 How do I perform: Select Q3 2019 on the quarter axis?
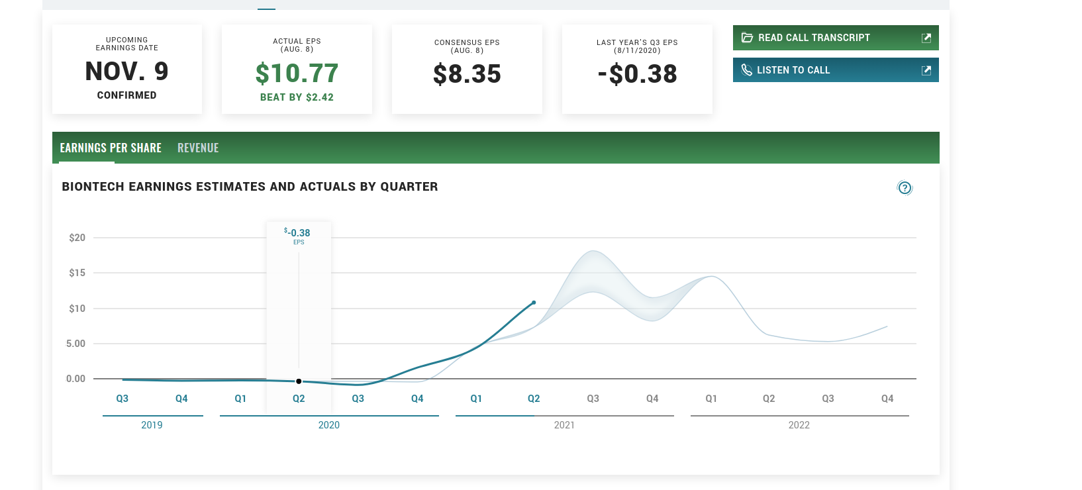123,399
